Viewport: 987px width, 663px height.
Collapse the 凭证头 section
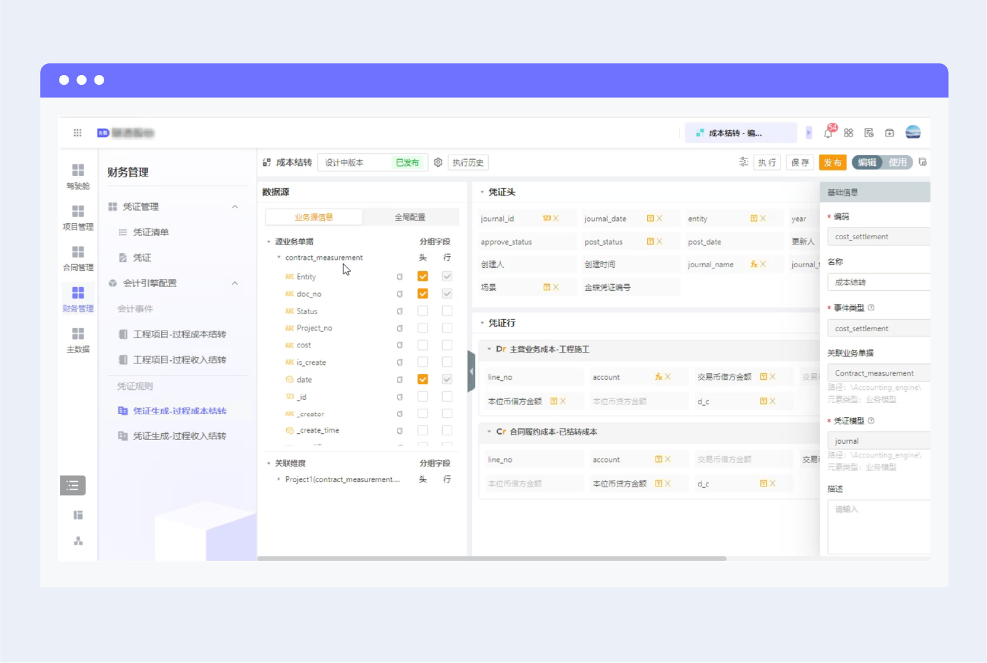coord(482,192)
